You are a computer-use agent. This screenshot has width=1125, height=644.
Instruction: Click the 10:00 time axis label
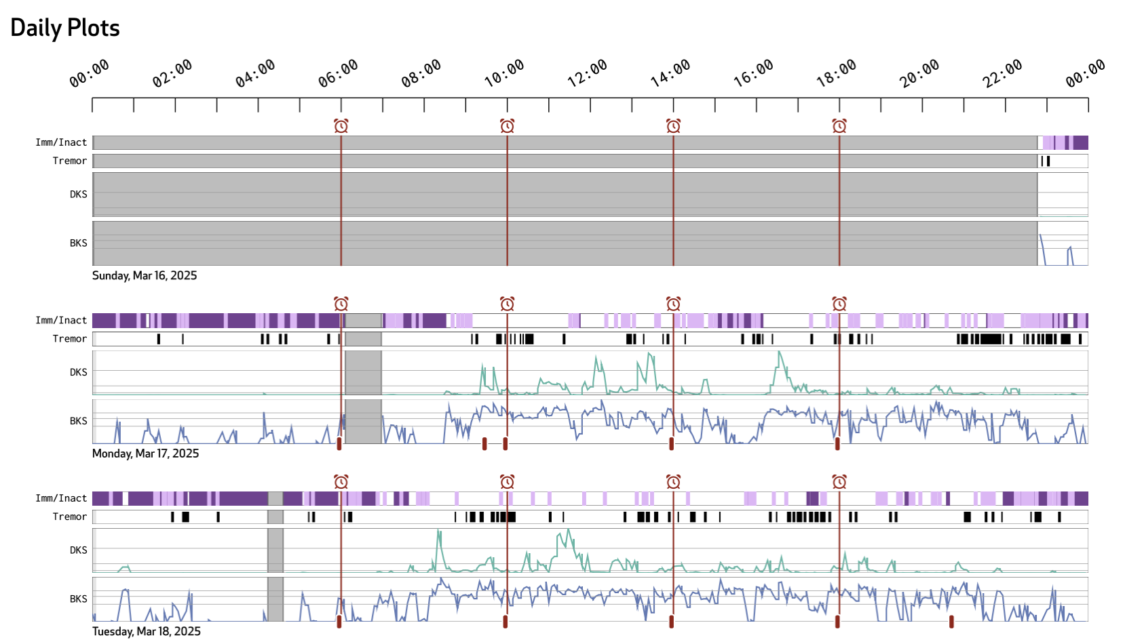click(504, 73)
